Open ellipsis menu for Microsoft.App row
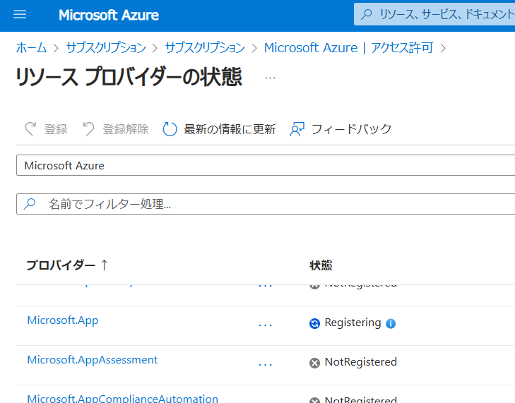 click(266, 325)
